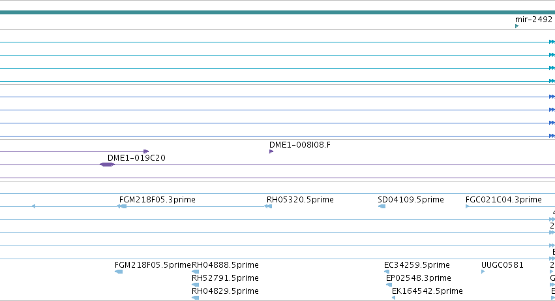The image size is (555, 301).
Task: Select the FGM218F05.5prime label
Action: 153,265
